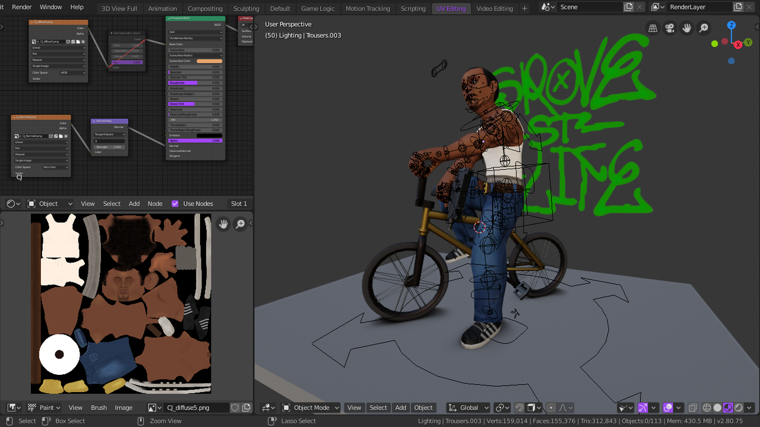Screen dimensions: 760x427
Task: Click the green Y axis gizmo circle
Action: [x=748, y=43]
